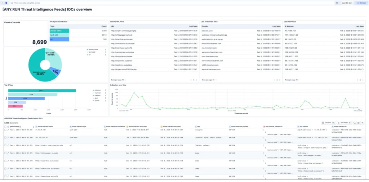Click the @timestamp clock info icon
The width and height of the screenshot is (369, 182).
click(x=20, y=126)
